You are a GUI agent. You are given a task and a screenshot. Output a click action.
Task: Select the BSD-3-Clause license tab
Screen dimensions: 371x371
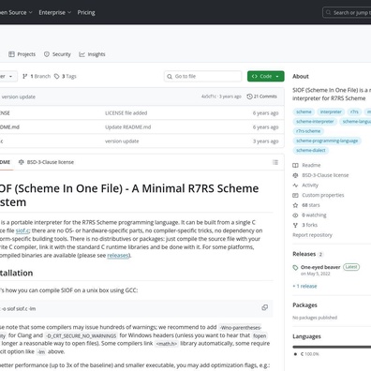click(46, 162)
